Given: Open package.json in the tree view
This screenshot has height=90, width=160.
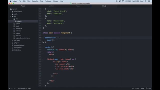Looking at the screenshot, I should 18,48.
